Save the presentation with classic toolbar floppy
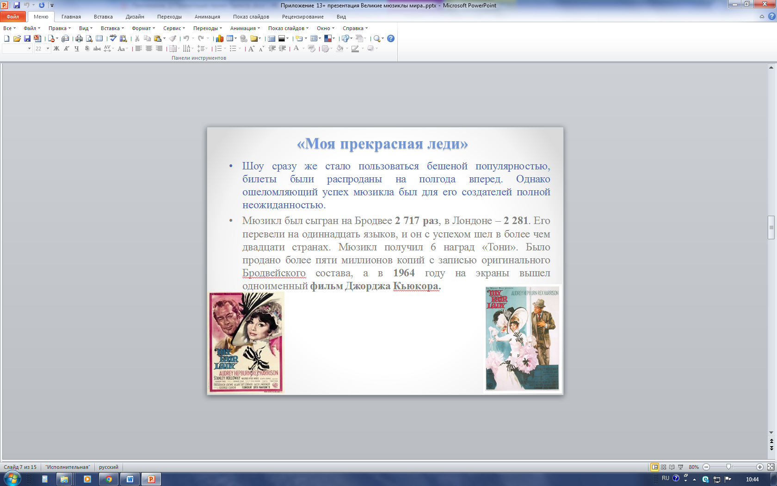 [x=27, y=38]
